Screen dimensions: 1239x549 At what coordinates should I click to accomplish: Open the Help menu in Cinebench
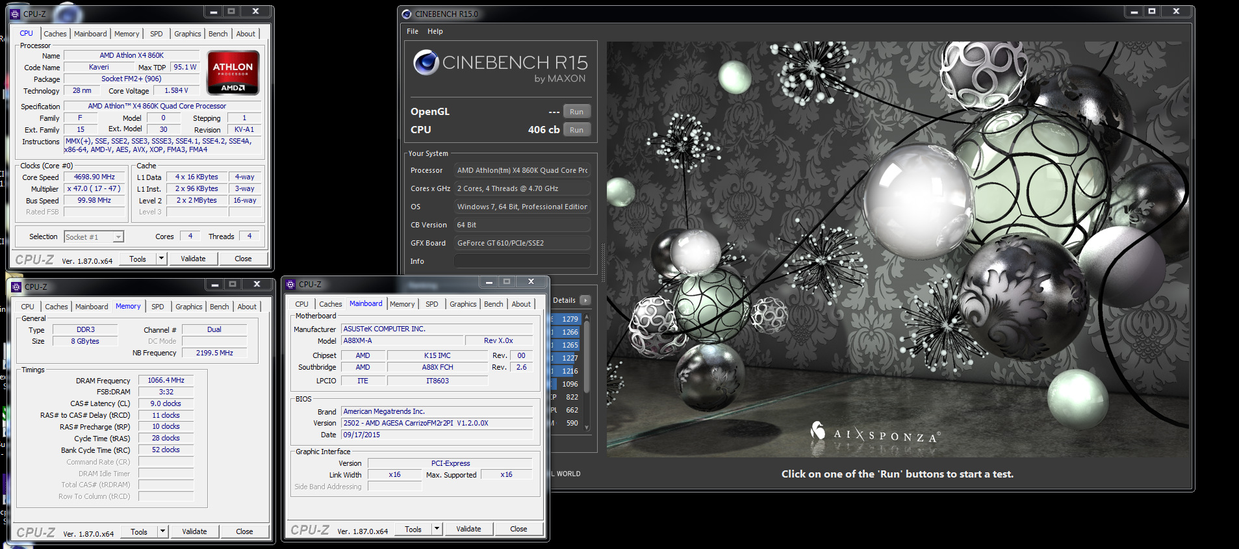pyautogui.click(x=435, y=31)
